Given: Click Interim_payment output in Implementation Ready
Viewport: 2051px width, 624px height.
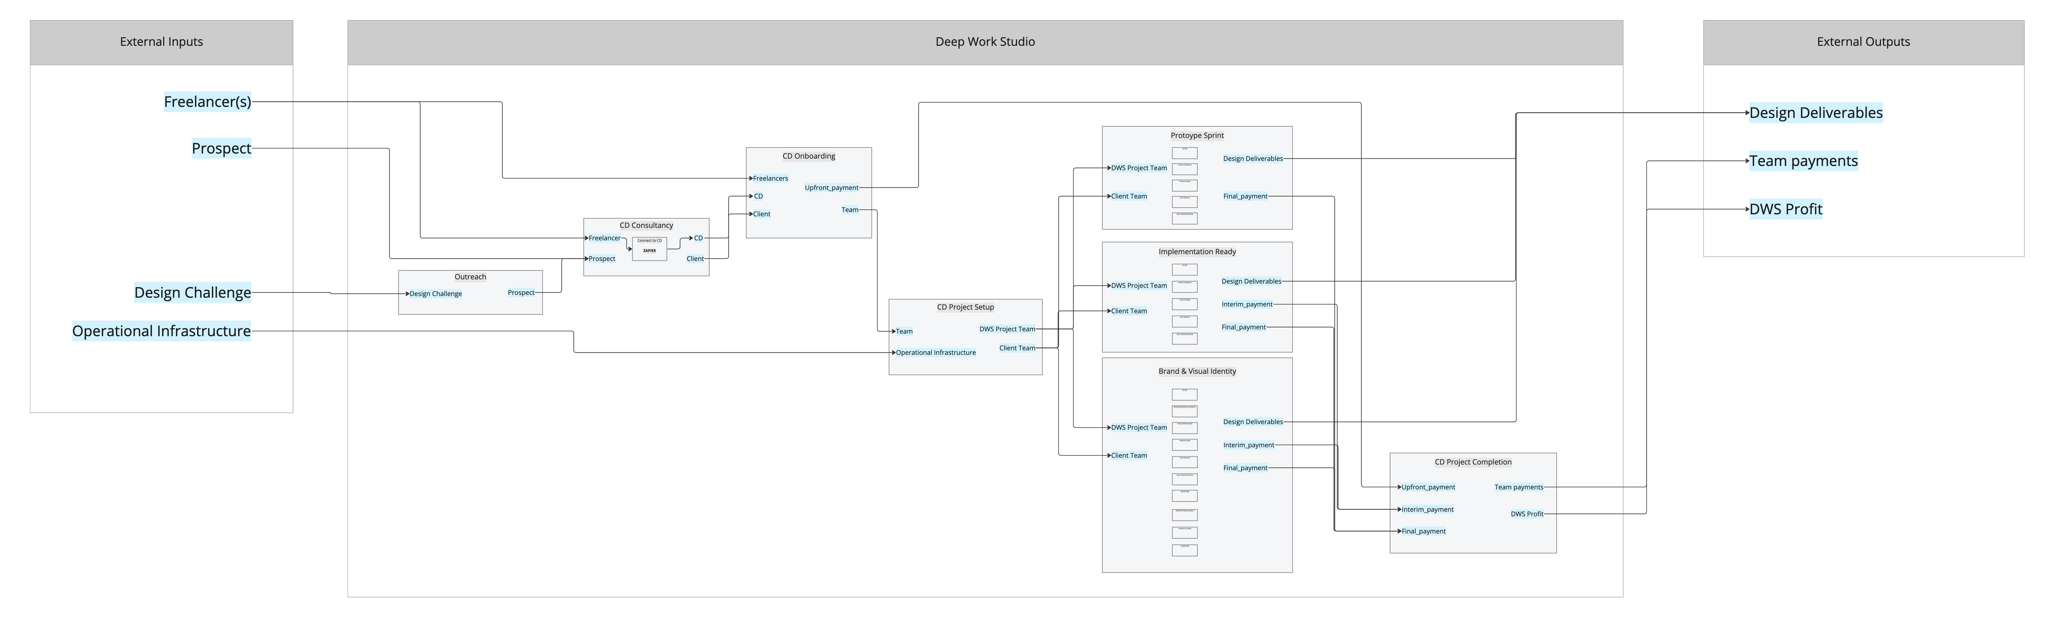Looking at the screenshot, I should click(1247, 304).
